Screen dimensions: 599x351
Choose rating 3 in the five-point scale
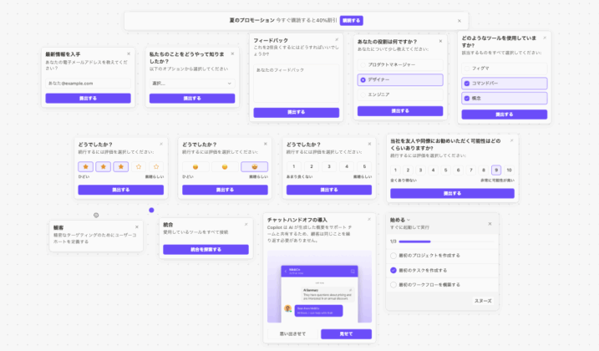[x=329, y=166]
